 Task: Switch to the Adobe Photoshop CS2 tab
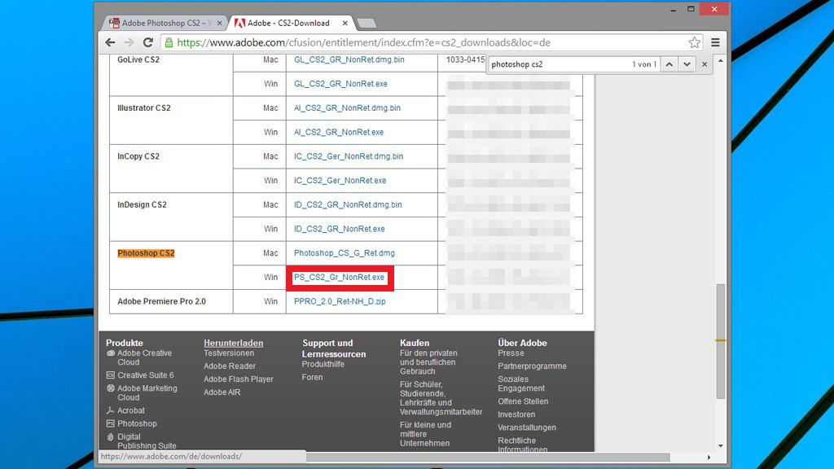click(x=165, y=24)
